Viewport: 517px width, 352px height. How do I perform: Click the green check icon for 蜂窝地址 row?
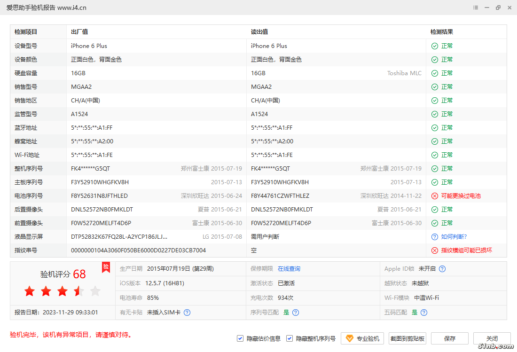click(x=435, y=141)
